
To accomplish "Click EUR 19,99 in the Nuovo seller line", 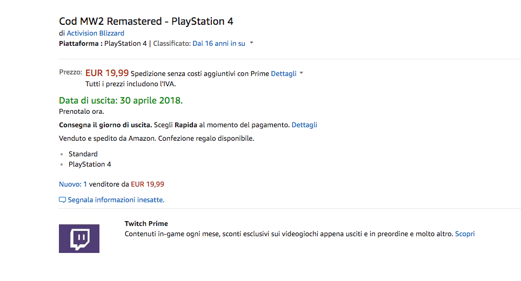I will point(148,184).
